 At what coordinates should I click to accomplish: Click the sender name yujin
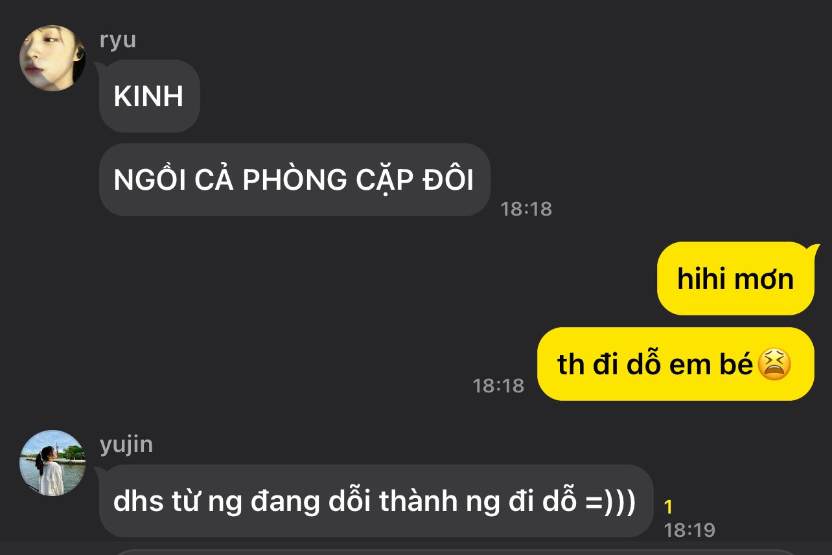[x=126, y=445]
